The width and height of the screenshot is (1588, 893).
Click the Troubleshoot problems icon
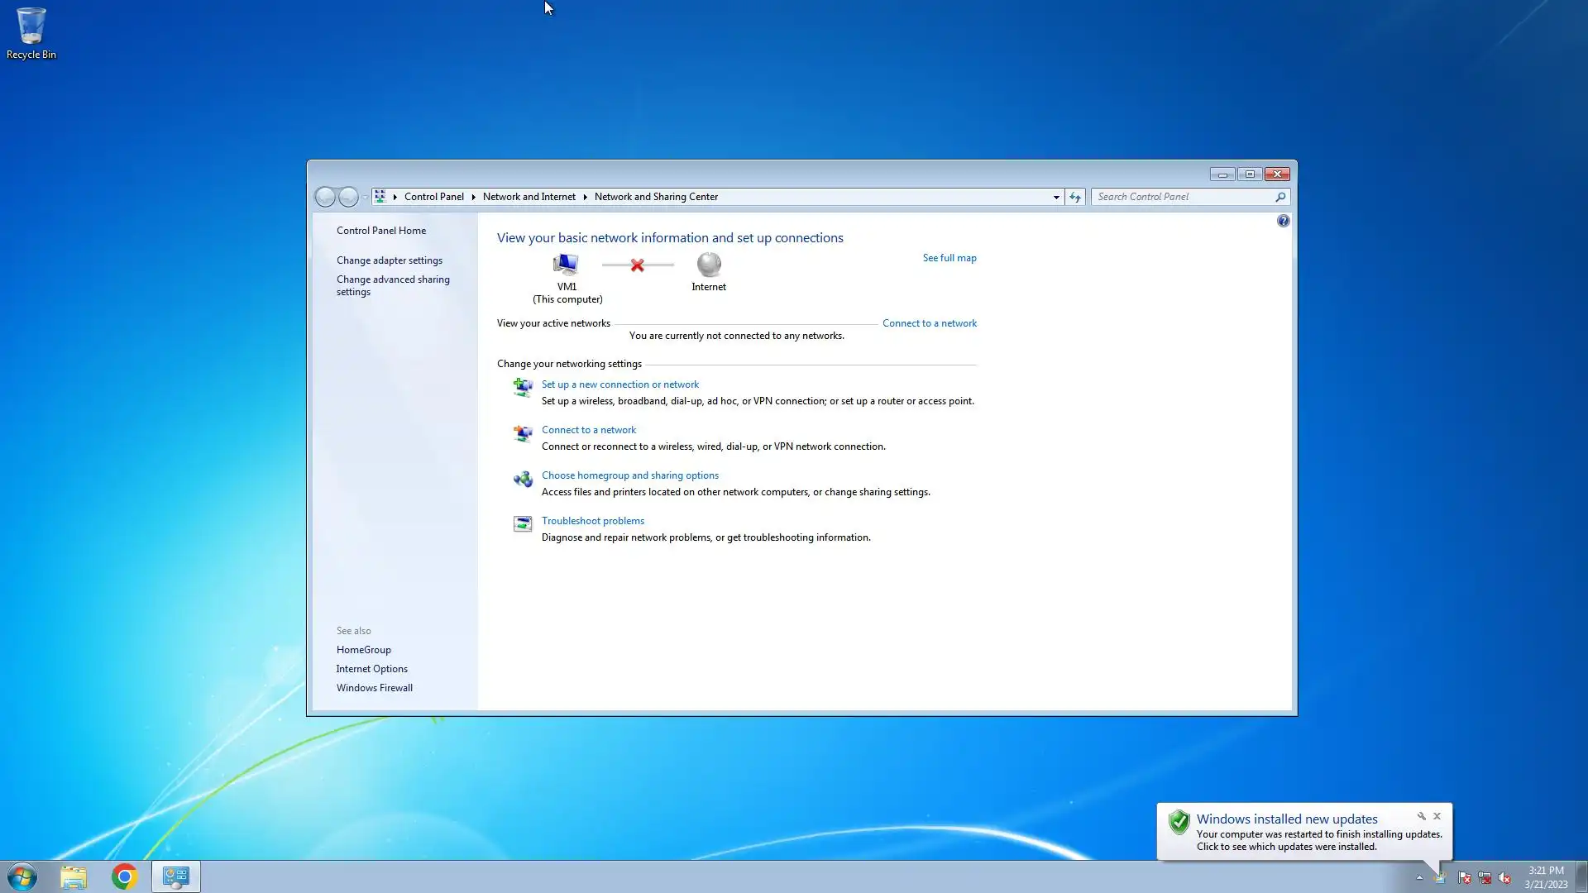[x=523, y=524]
